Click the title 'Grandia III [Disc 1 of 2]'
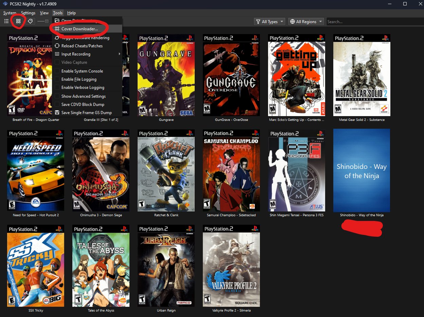 (101, 120)
